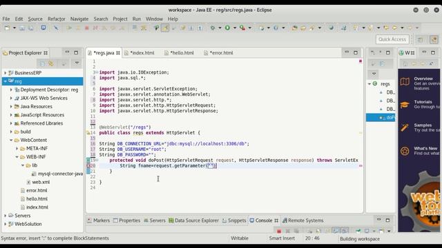Click the Open Perspective icon
Image resolution: width=442 pixels, height=248 pixels.
(x=421, y=40)
